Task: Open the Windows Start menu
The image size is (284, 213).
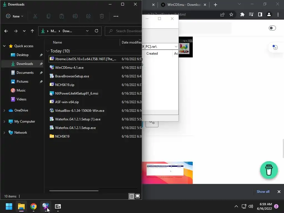Action: pyautogui.click(x=9, y=206)
